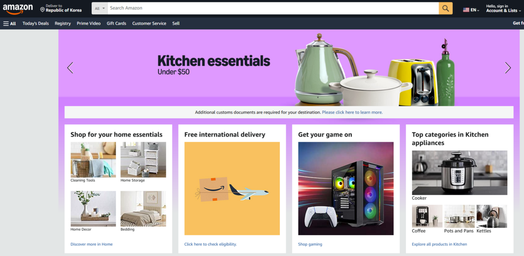Open the All search category dropdown
The width and height of the screenshot is (524, 256).
coord(99,8)
